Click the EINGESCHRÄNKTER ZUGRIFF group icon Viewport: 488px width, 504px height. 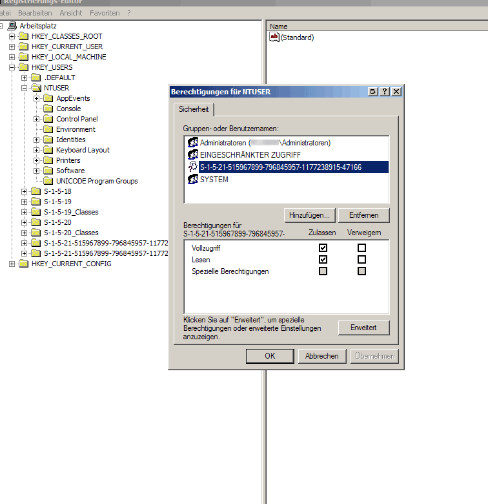click(193, 154)
